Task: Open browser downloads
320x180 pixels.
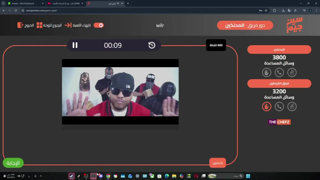Action: [x=283, y=10]
